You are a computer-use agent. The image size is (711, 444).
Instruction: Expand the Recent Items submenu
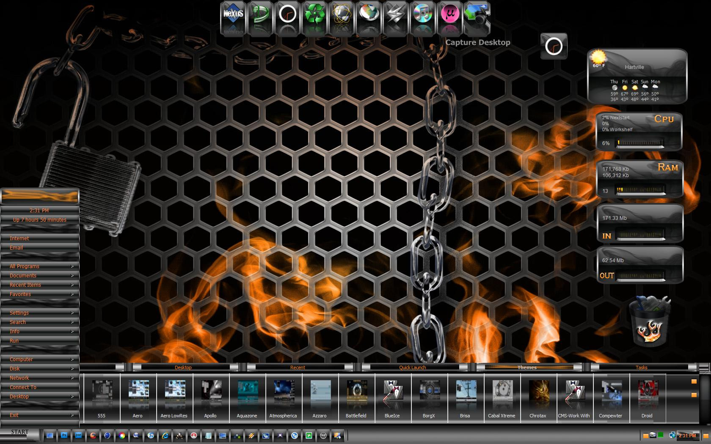pos(40,285)
